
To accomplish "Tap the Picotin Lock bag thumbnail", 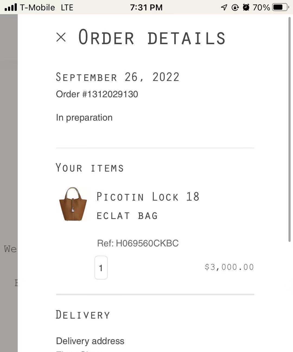I will 73,204.
